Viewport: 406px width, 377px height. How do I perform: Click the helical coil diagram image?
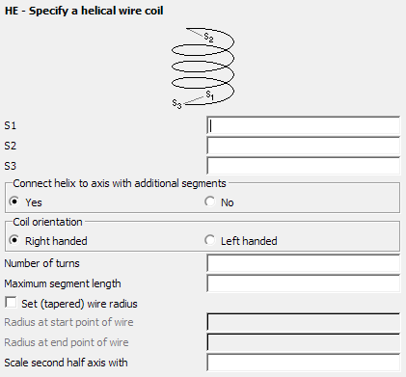(x=203, y=67)
